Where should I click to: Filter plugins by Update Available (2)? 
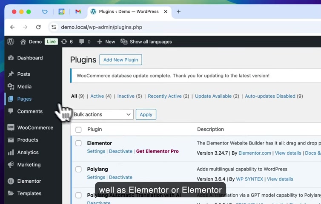coord(217,96)
